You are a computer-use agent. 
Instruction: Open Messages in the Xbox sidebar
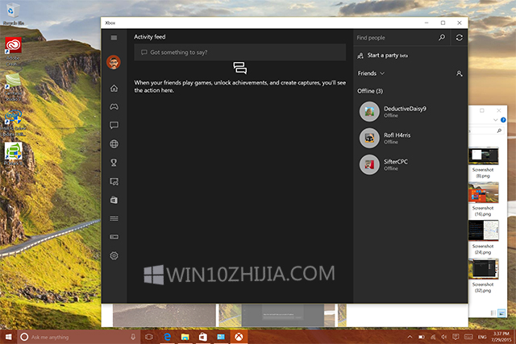click(x=114, y=125)
